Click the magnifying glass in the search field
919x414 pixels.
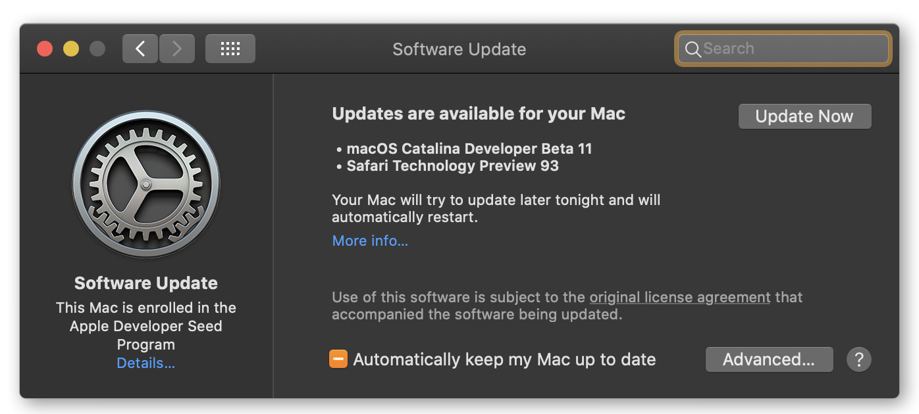click(x=693, y=49)
